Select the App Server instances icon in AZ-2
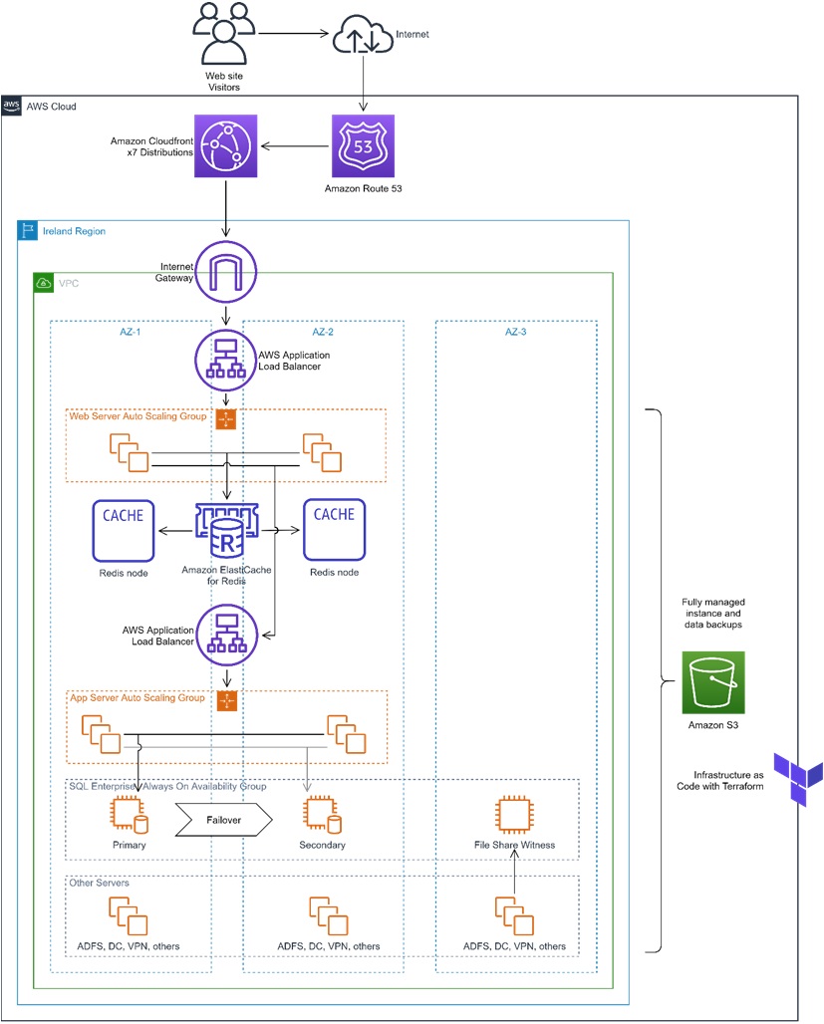The width and height of the screenshot is (824, 1024). tap(347, 734)
